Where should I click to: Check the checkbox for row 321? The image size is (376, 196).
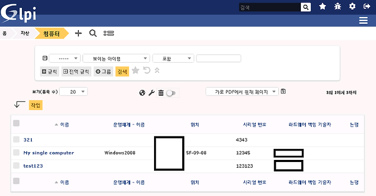coord(16,140)
